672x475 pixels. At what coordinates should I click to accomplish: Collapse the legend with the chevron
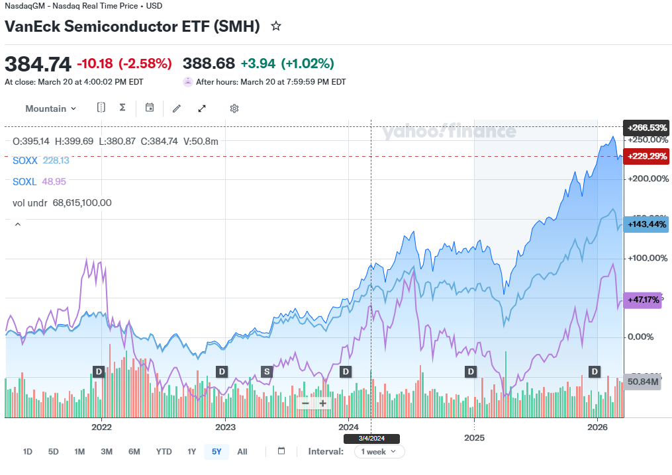[x=18, y=224]
